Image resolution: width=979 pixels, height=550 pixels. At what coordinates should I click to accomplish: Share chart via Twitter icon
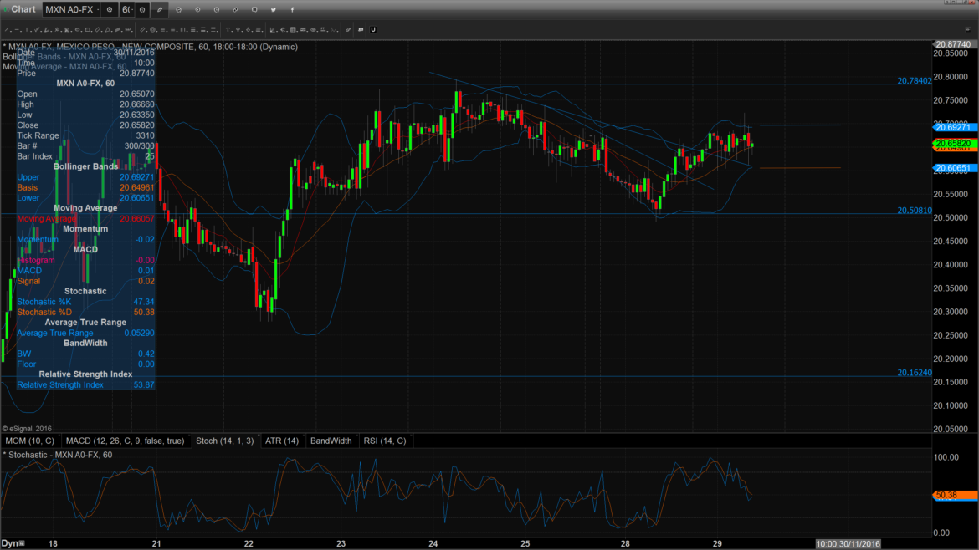(273, 10)
